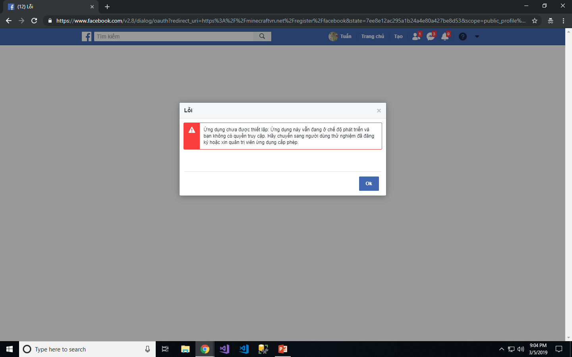Close the Lỗi dialog with X
This screenshot has width=572, height=357.
[x=379, y=111]
